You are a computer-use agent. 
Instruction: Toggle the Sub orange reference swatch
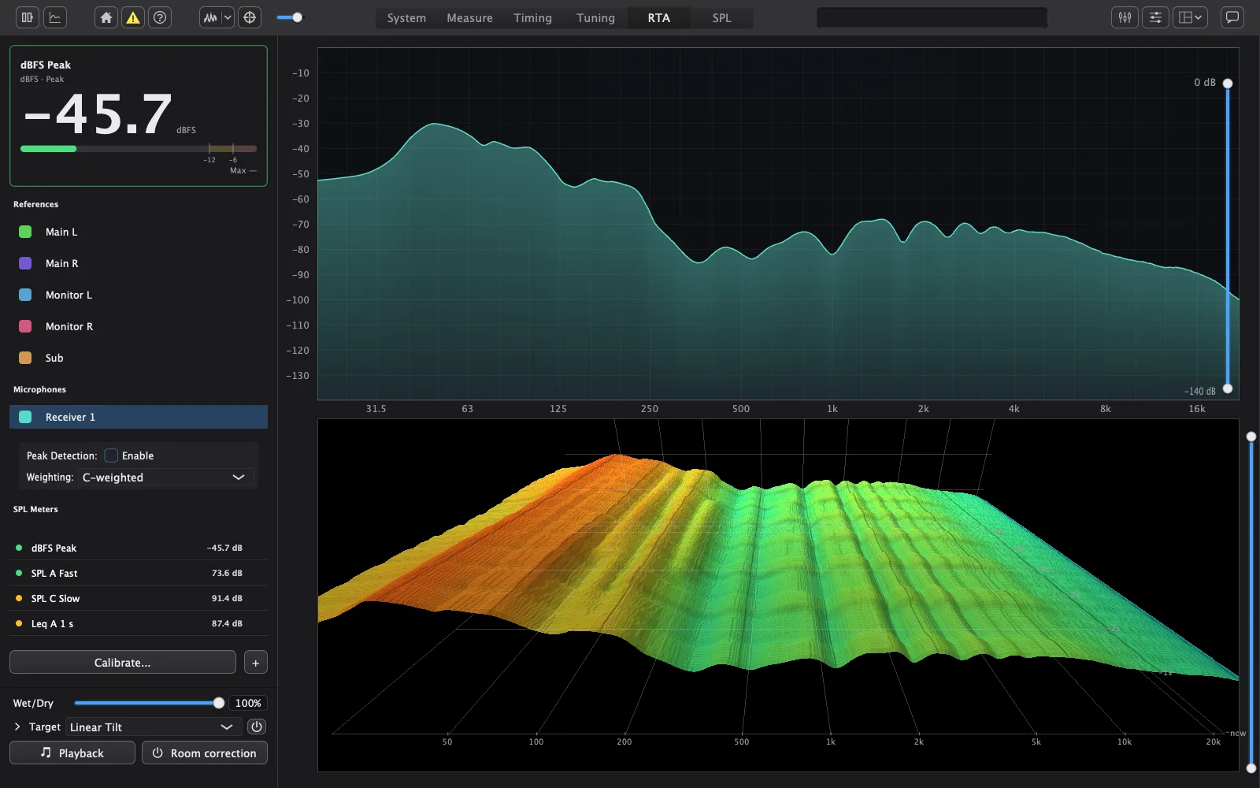tap(25, 358)
